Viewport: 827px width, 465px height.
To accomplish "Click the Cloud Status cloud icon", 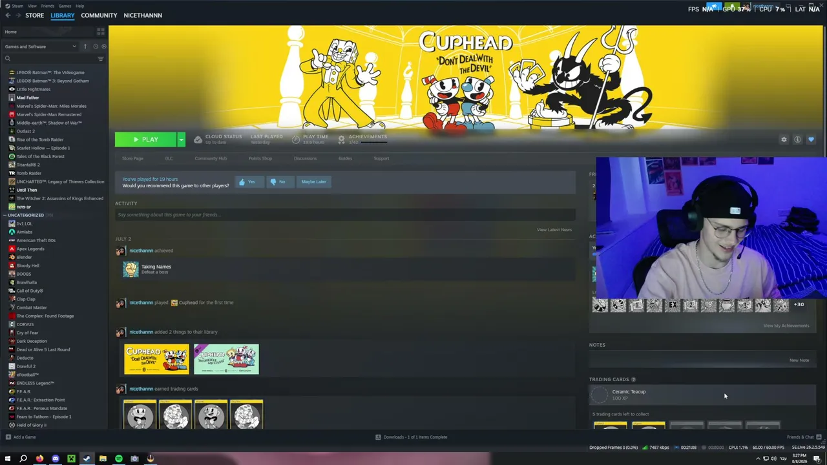I will 198,139.
